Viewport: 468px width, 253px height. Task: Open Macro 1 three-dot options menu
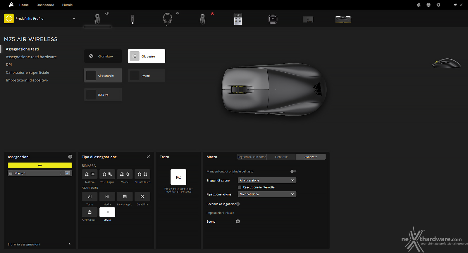click(61, 173)
